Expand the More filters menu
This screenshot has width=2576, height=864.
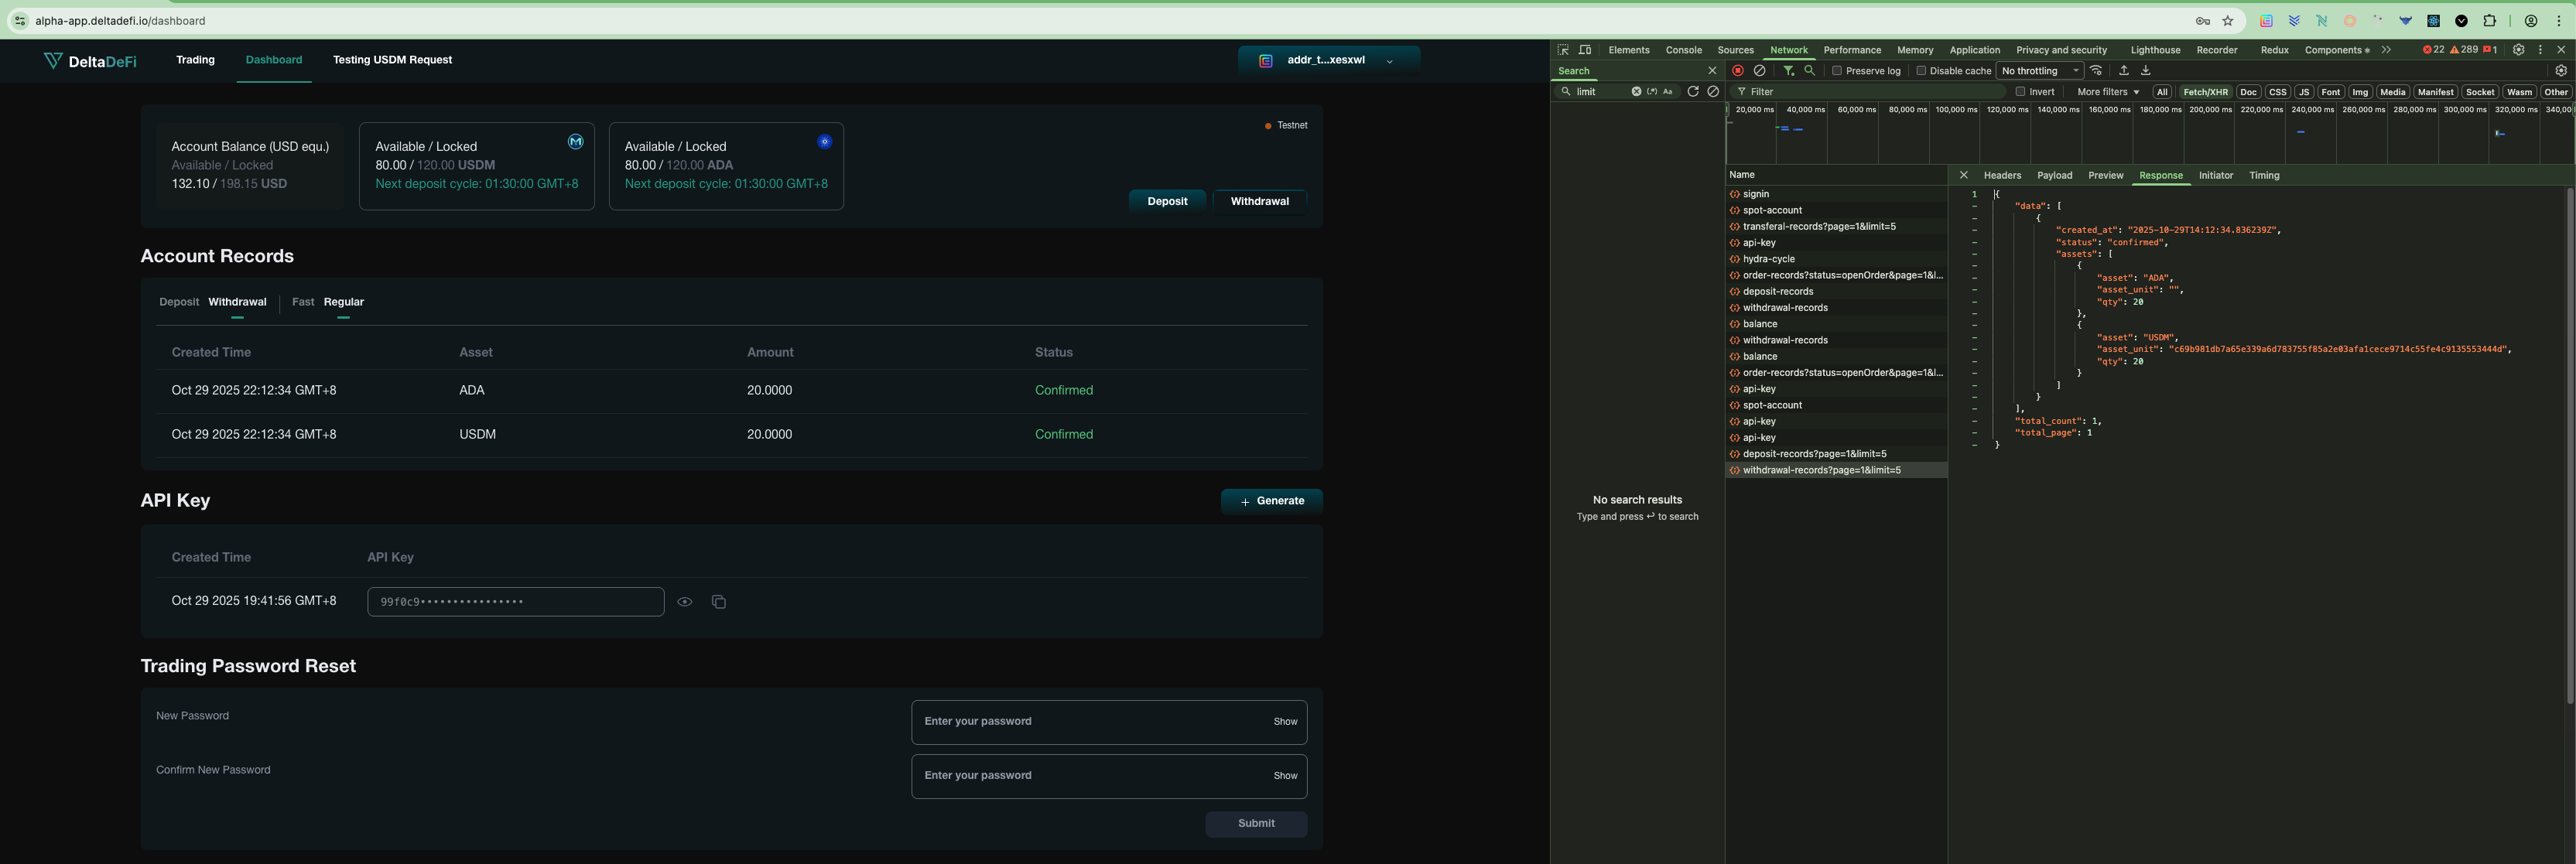2108,92
